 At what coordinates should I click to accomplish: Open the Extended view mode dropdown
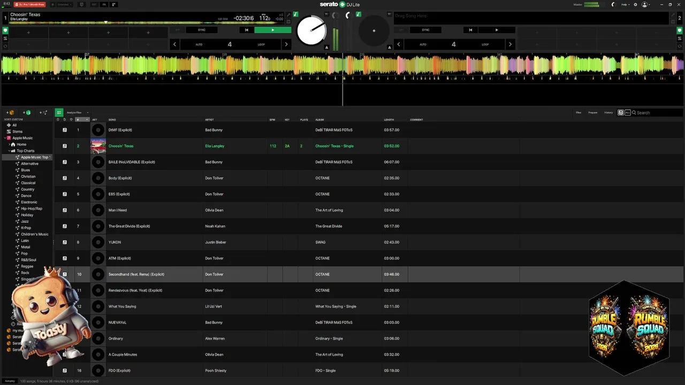point(64,4)
